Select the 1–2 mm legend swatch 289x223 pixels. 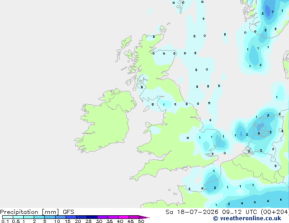(29, 217)
